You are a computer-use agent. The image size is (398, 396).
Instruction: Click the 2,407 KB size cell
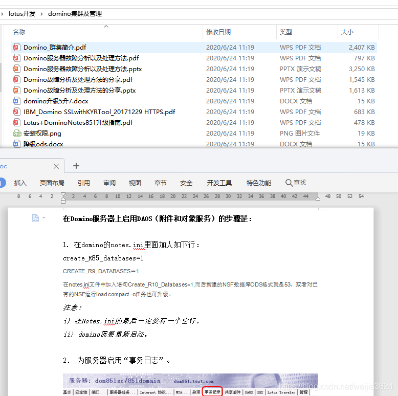point(362,48)
